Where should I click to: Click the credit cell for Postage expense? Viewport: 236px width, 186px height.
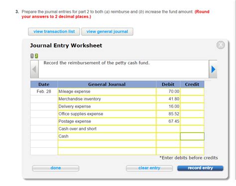tap(192, 121)
